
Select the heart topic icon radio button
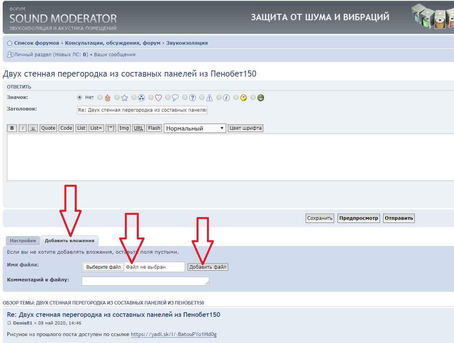click(x=151, y=98)
